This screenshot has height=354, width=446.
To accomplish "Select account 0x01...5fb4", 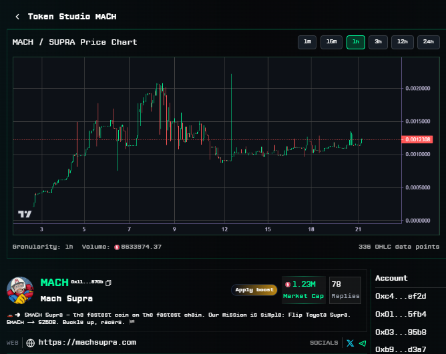I will 401,314.
